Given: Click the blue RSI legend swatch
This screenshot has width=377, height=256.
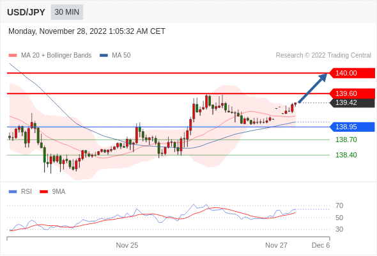Looking at the screenshot, I should coord(13,192).
